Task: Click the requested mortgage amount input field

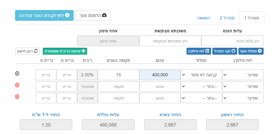Action: coord(170,41)
